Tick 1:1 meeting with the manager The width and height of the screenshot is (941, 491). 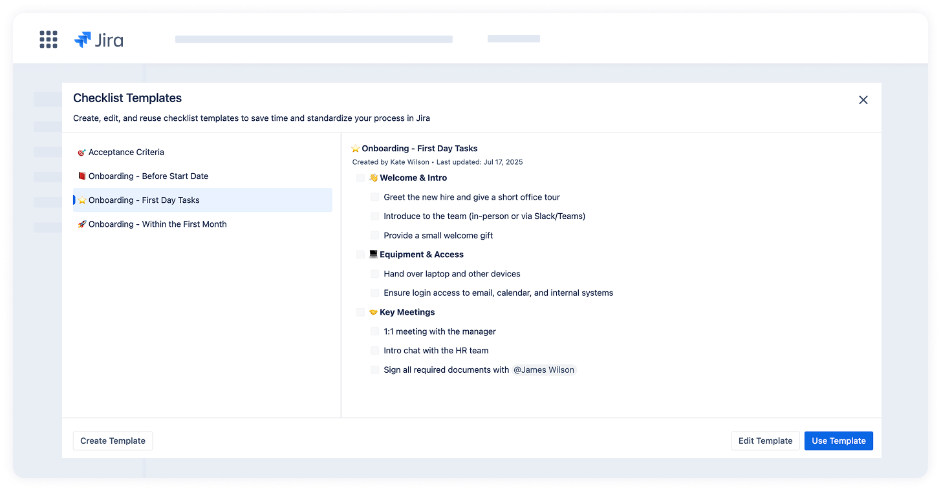click(374, 331)
